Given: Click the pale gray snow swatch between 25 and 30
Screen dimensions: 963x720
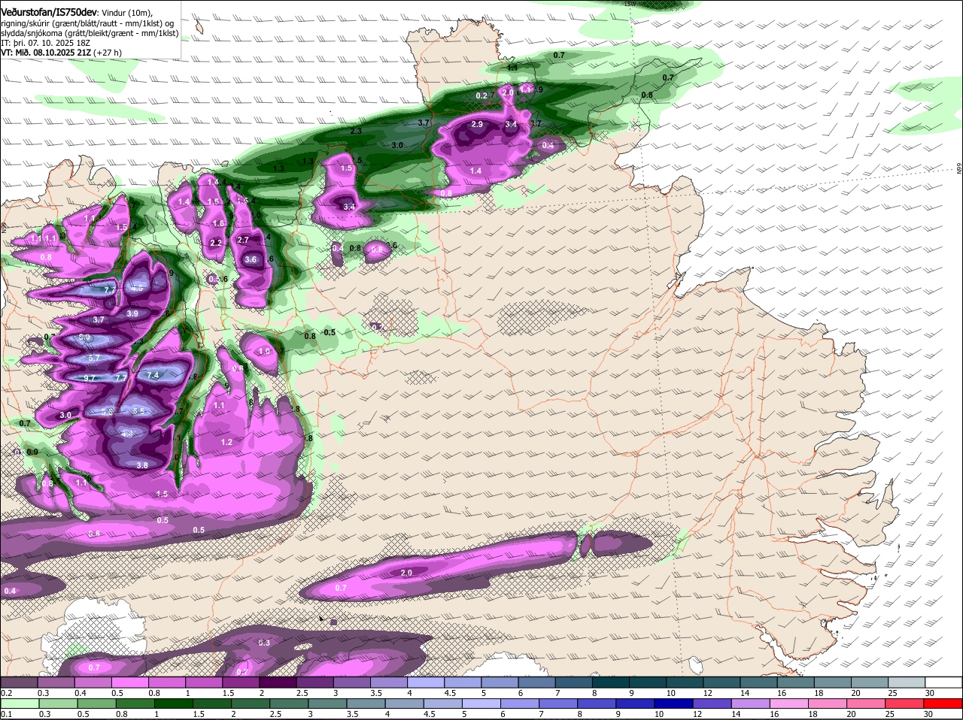Looking at the screenshot, I should pyautogui.click(x=907, y=682).
